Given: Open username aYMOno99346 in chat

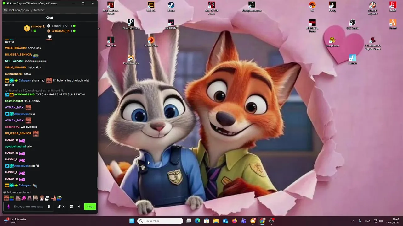Looking at the screenshot, I should [x=24, y=94].
